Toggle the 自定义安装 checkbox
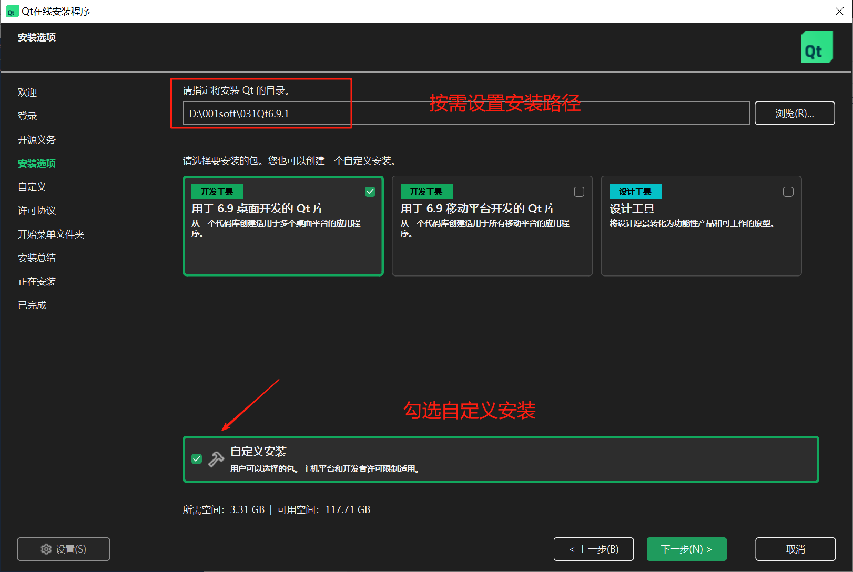853x572 pixels. (x=197, y=459)
